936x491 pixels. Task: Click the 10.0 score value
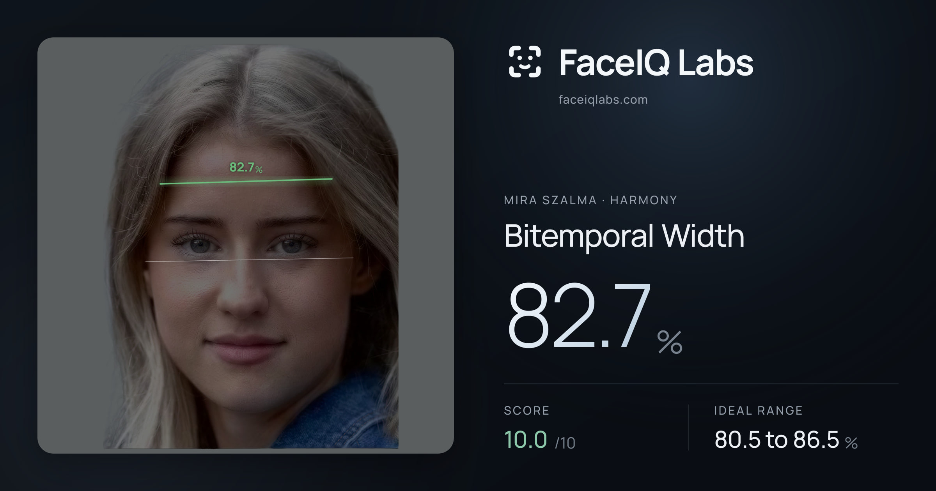(x=525, y=440)
